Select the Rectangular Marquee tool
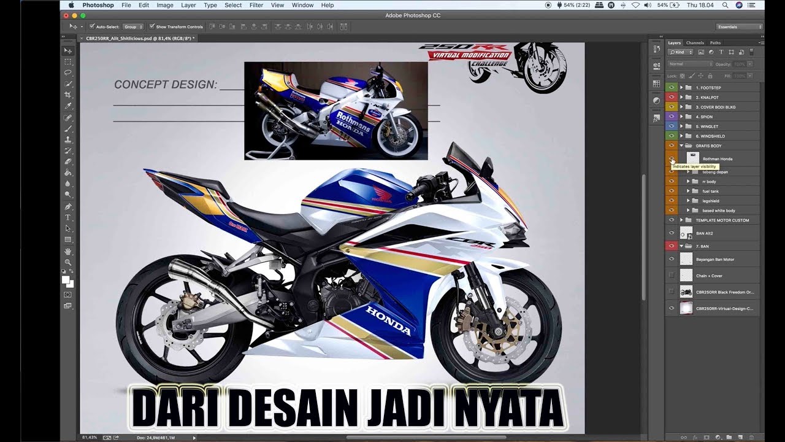Viewport: 785px width, 442px height. (x=68, y=61)
